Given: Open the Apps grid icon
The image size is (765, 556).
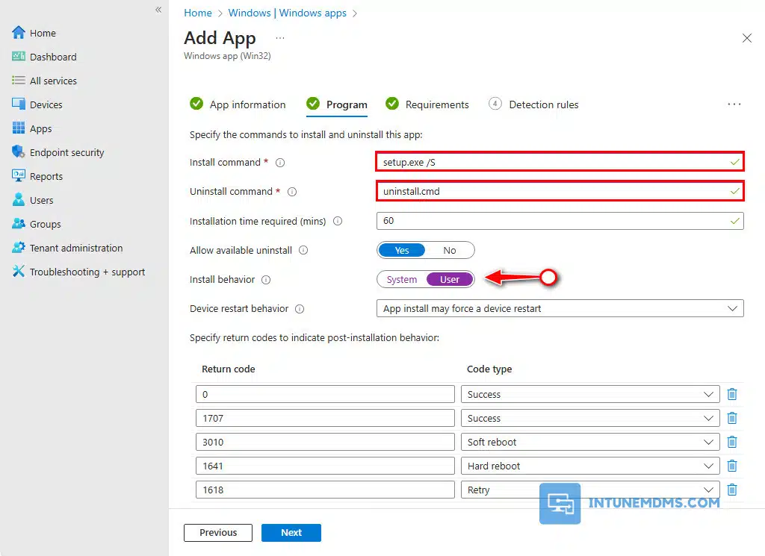Looking at the screenshot, I should coord(19,128).
